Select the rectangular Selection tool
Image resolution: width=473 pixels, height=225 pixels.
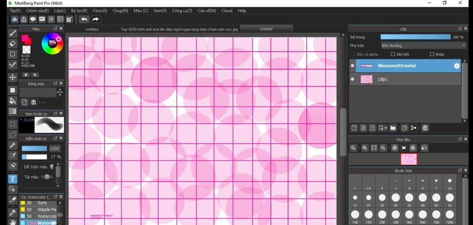12,124
